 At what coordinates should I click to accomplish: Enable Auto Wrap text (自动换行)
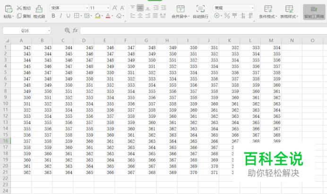[200, 12]
